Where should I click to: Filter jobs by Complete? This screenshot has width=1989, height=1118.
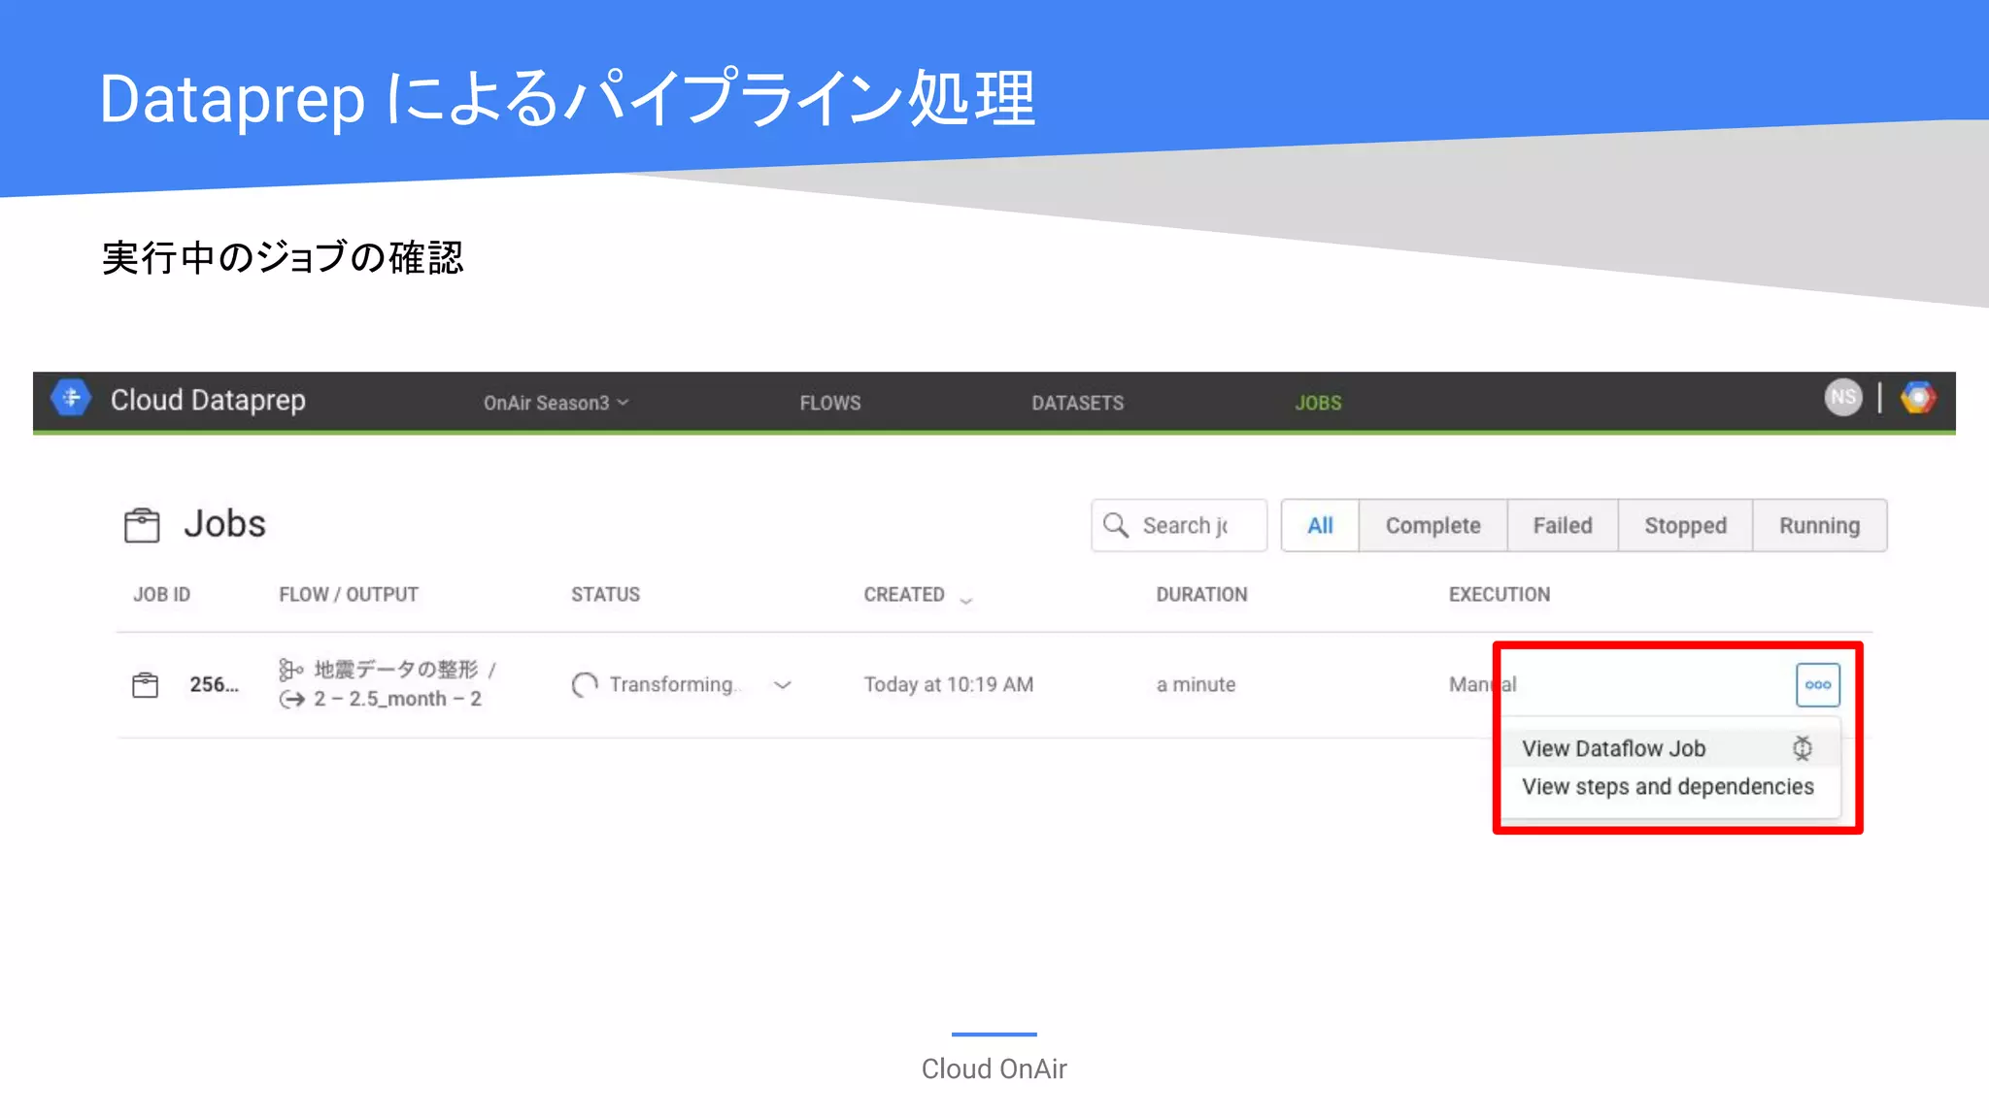(x=1433, y=526)
